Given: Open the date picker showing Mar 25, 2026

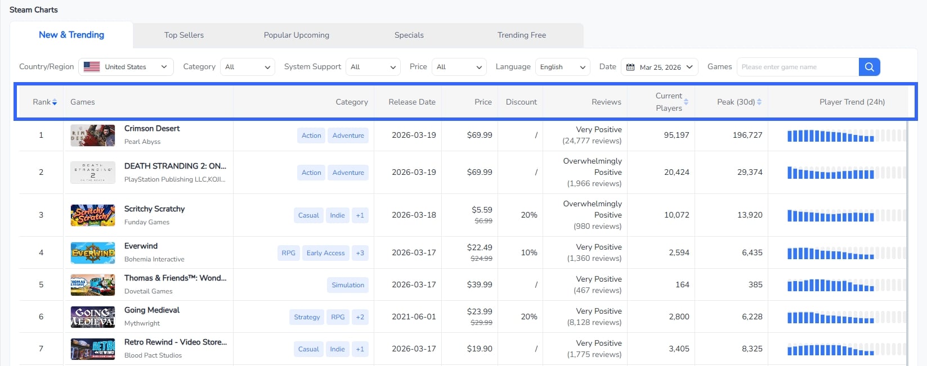Looking at the screenshot, I should [660, 67].
